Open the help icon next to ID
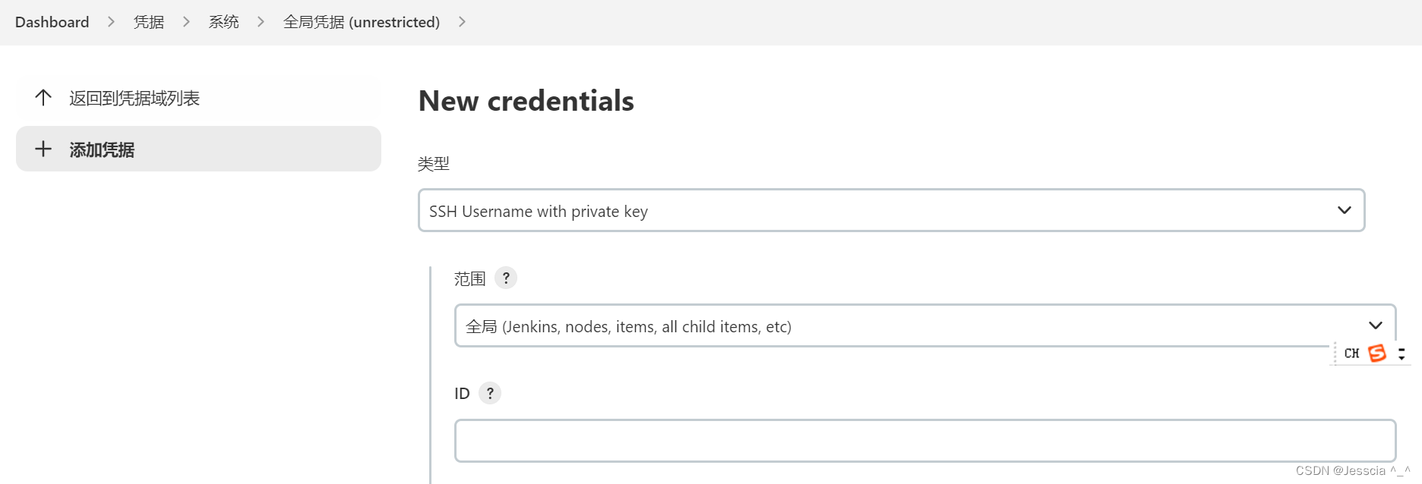This screenshot has height=484, width=1422. click(x=490, y=393)
